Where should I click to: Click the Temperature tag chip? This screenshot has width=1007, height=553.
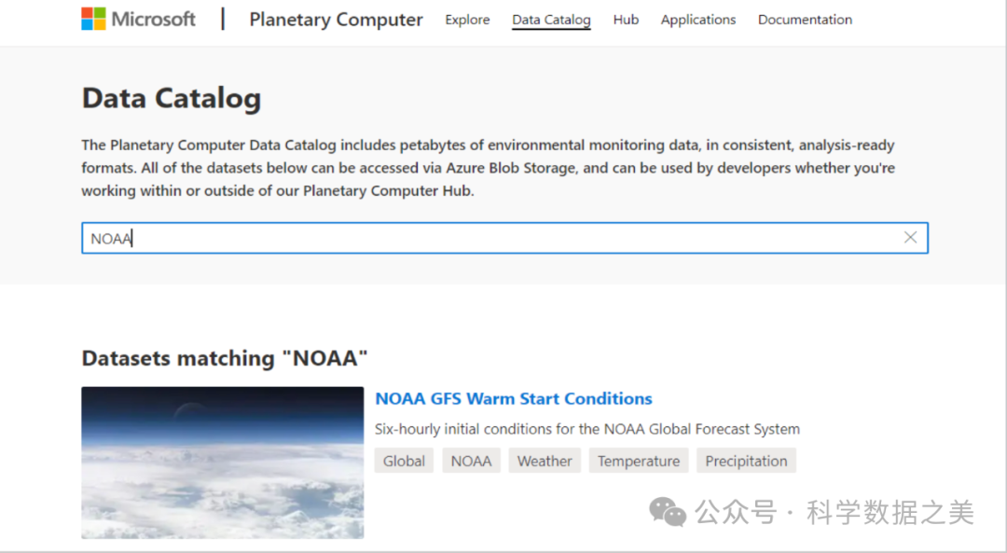point(639,461)
